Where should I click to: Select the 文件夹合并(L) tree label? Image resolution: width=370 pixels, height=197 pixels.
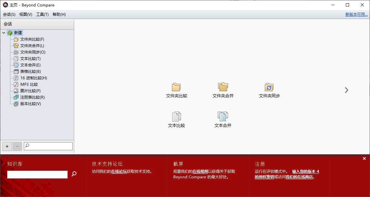tap(32, 45)
